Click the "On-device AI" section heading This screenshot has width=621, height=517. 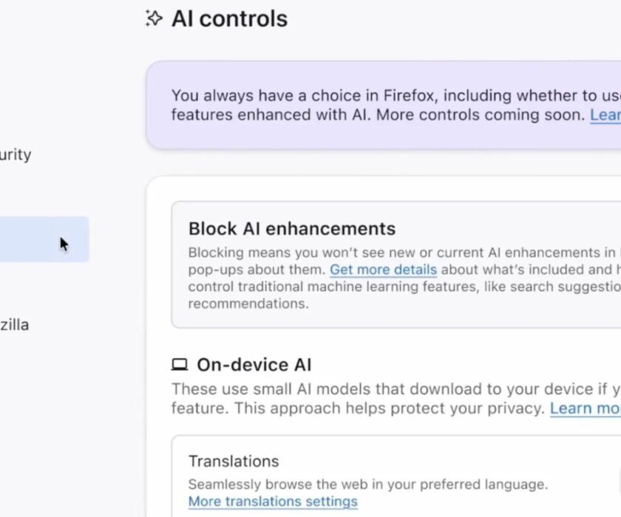tap(254, 364)
